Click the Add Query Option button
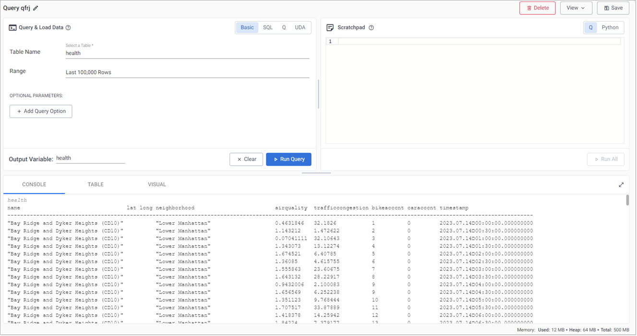Viewport: 637px width, 336px height. (x=41, y=111)
